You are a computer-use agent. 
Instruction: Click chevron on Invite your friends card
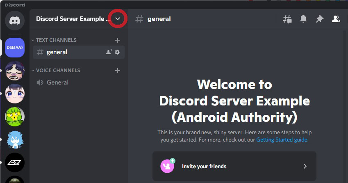(305, 166)
